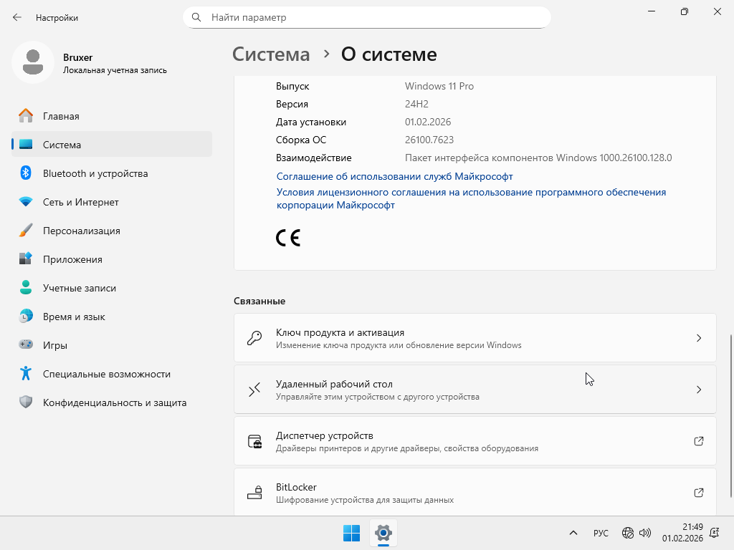Image resolution: width=734 pixels, height=550 pixels.
Task: Select Учетные записи in the sidebar
Action: pos(79,288)
